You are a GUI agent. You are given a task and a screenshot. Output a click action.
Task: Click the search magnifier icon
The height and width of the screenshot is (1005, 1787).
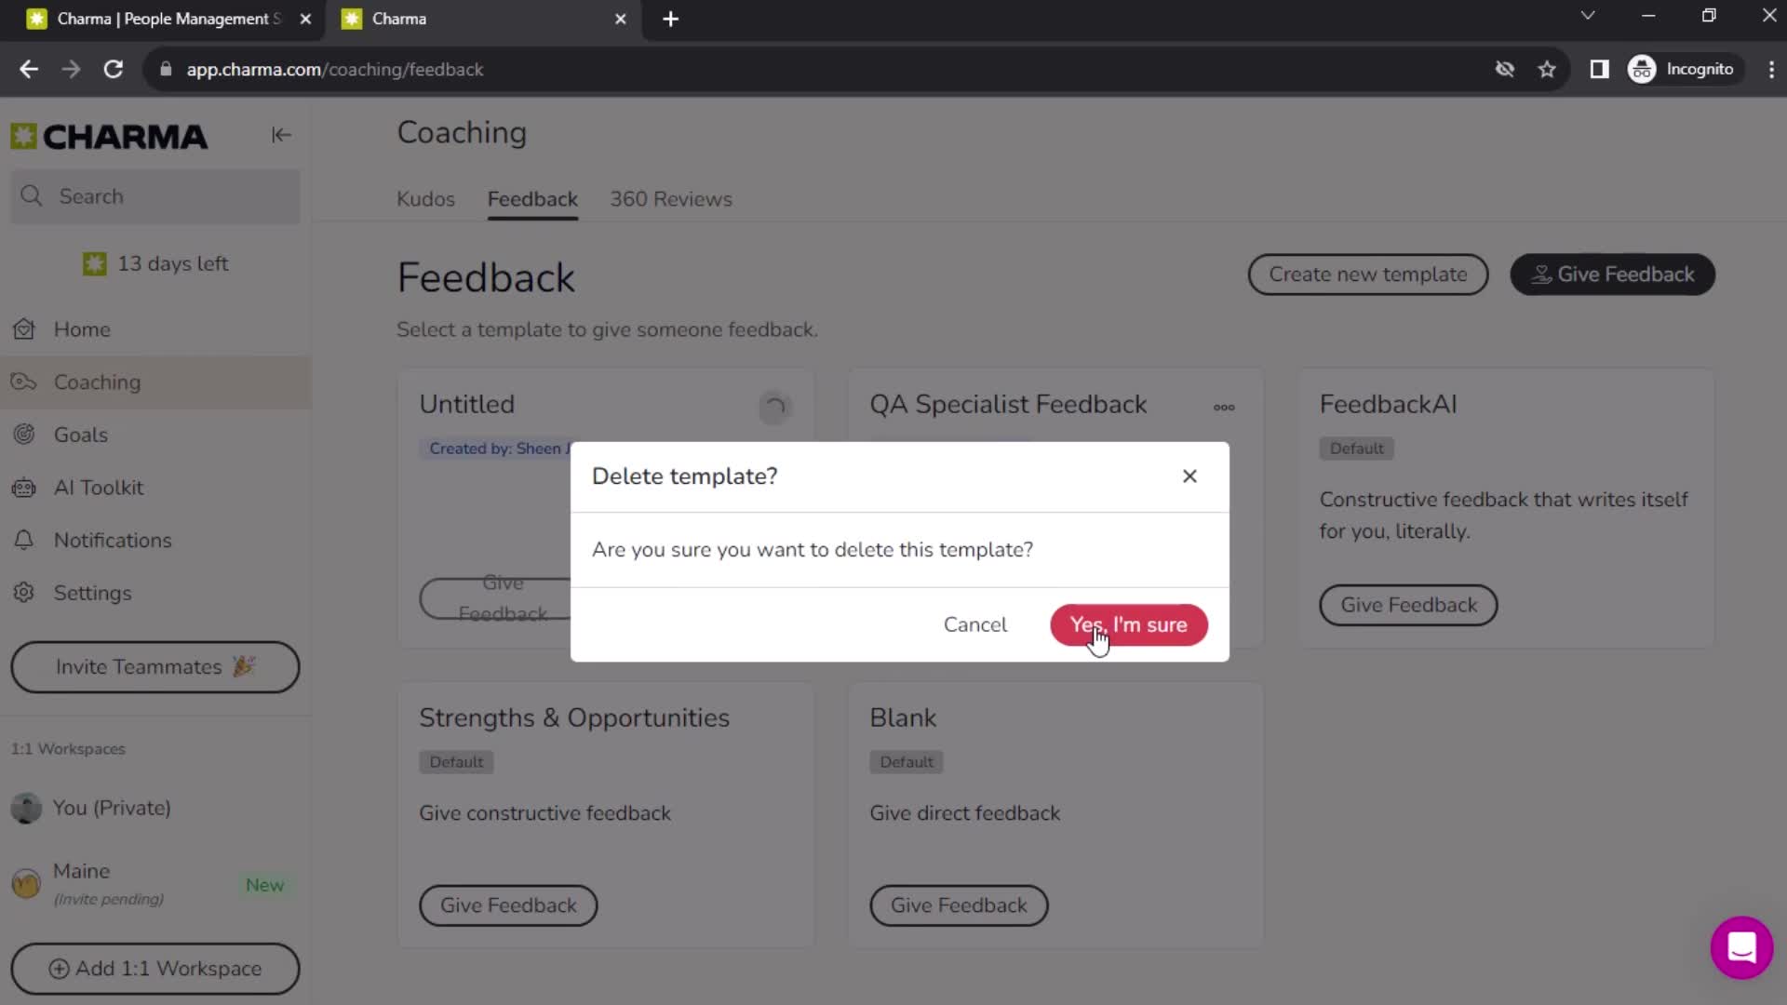click(32, 196)
